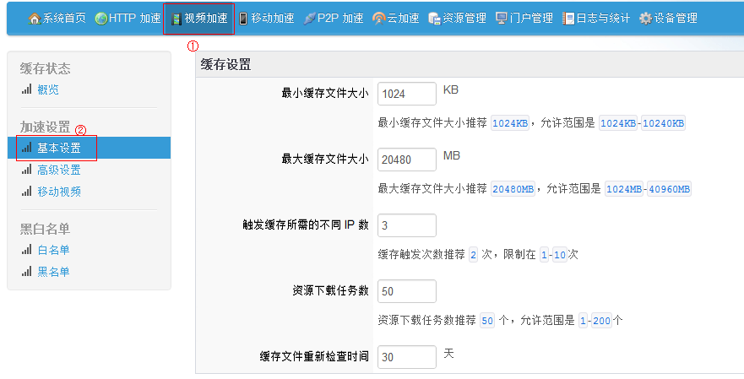The height and width of the screenshot is (379, 744).
Task: Open the 日志与统计 menu item
Action: [603, 19]
